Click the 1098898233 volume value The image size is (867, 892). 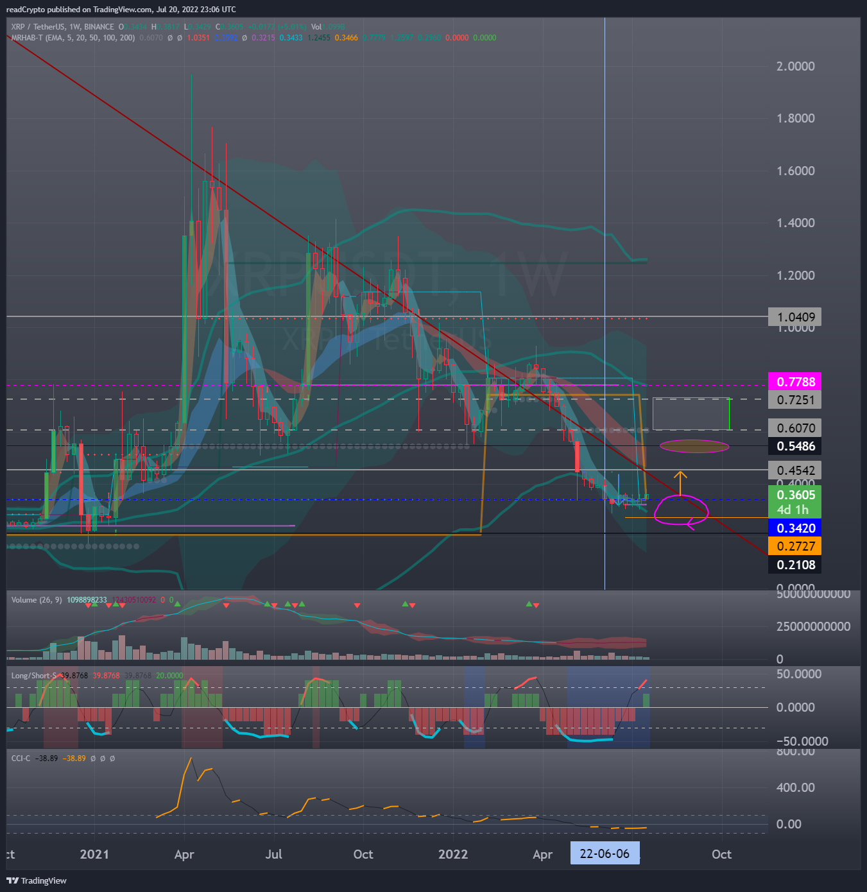click(x=87, y=600)
